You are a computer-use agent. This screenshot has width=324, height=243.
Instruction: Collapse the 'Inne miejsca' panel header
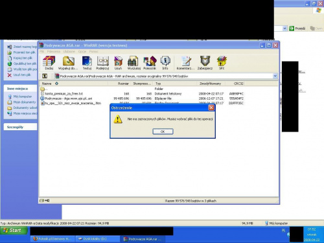(x=20, y=88)
